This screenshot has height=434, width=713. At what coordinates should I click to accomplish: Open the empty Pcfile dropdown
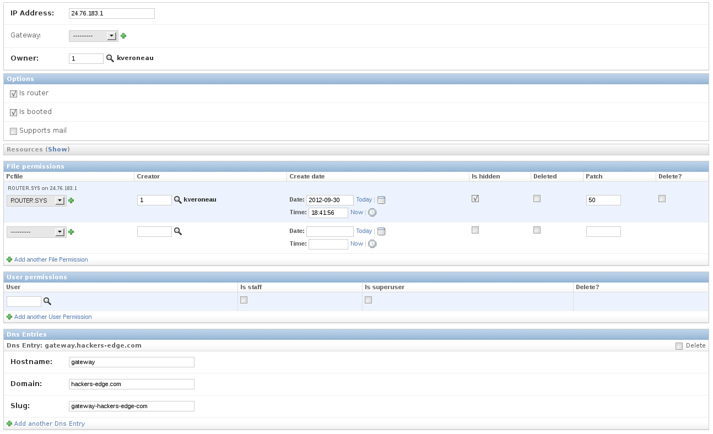click(x=36, y=232)
